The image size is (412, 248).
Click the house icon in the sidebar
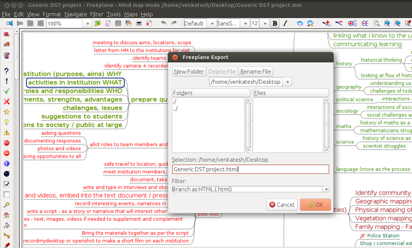(x=7, y=215)
